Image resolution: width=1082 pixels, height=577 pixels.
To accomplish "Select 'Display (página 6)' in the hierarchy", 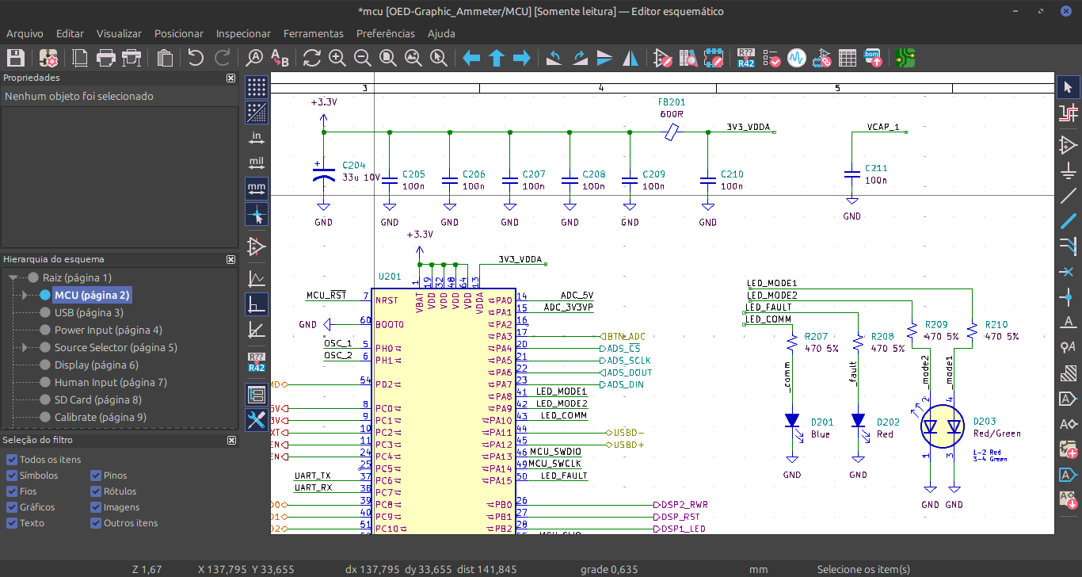I will pos(96,365).
